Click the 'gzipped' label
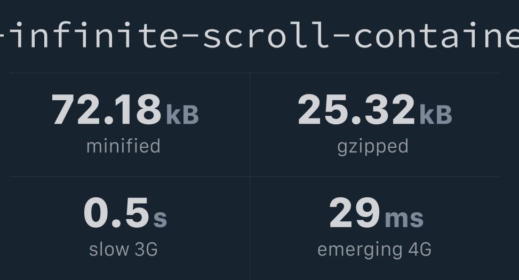Screen dimensions: 519x280 point(373,147)
